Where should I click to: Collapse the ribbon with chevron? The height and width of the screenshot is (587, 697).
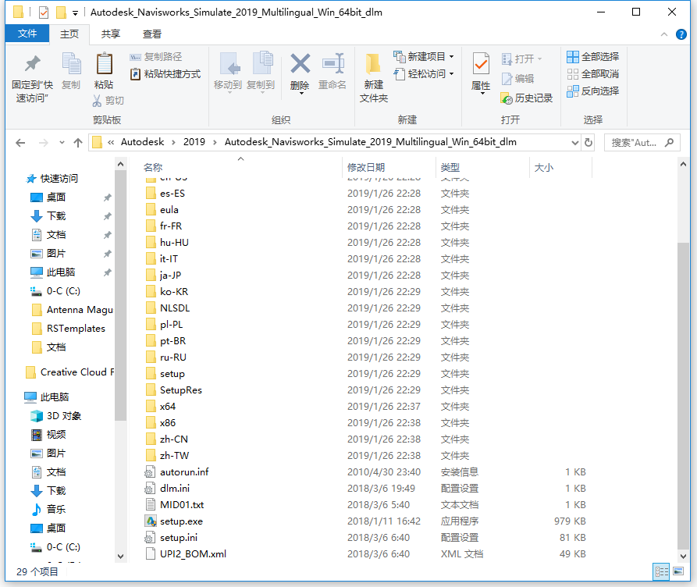(664, 34)
